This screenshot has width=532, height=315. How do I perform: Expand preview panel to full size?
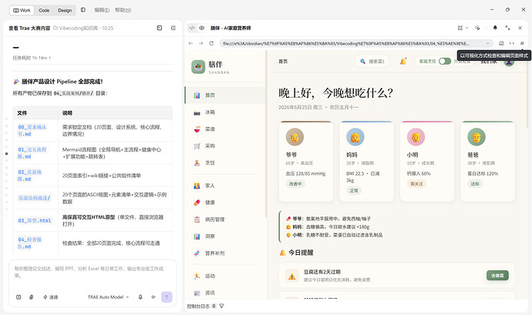[507, 28]
